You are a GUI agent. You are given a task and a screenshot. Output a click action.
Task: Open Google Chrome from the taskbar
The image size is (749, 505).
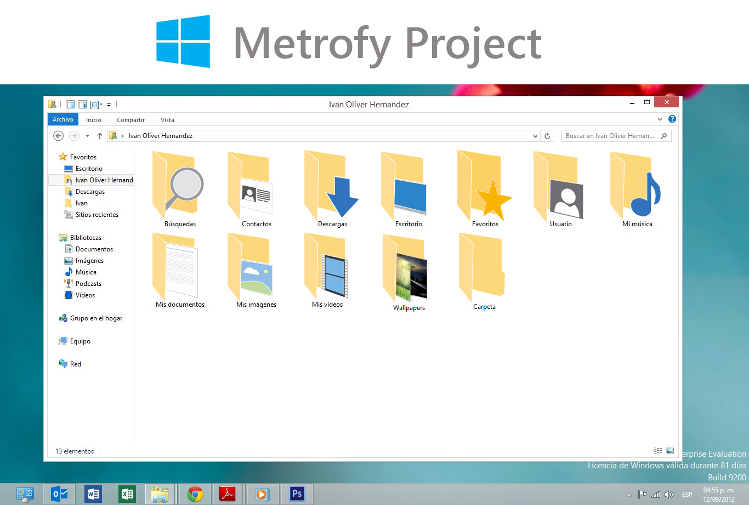pos(196,493)
